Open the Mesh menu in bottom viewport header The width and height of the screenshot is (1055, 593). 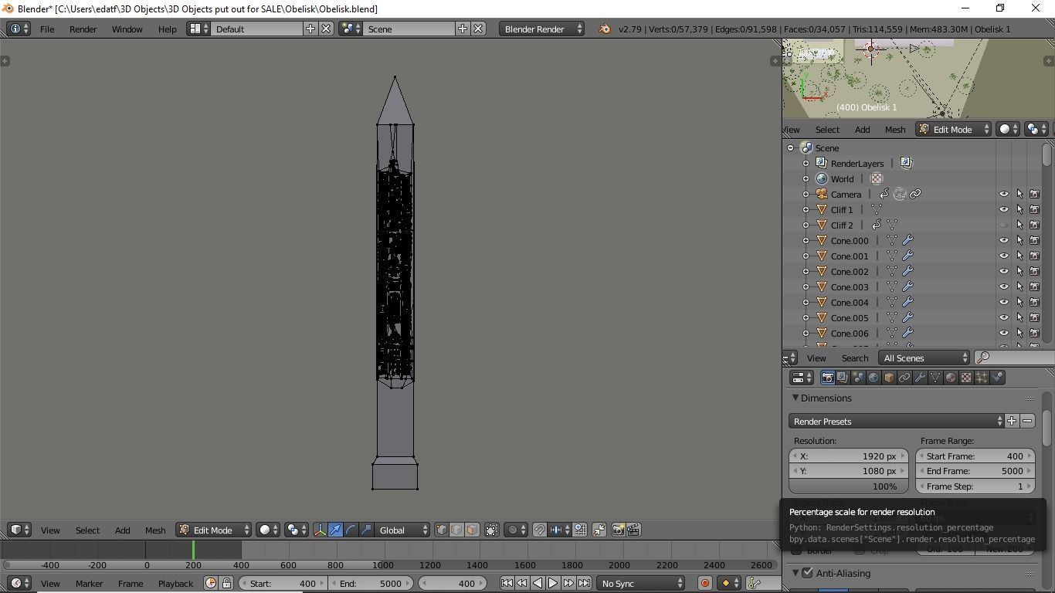[x=155, y=530]
